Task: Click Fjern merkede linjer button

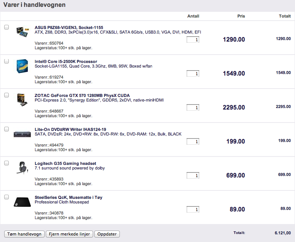Action: pyautogui.click(x=69, y=234)
